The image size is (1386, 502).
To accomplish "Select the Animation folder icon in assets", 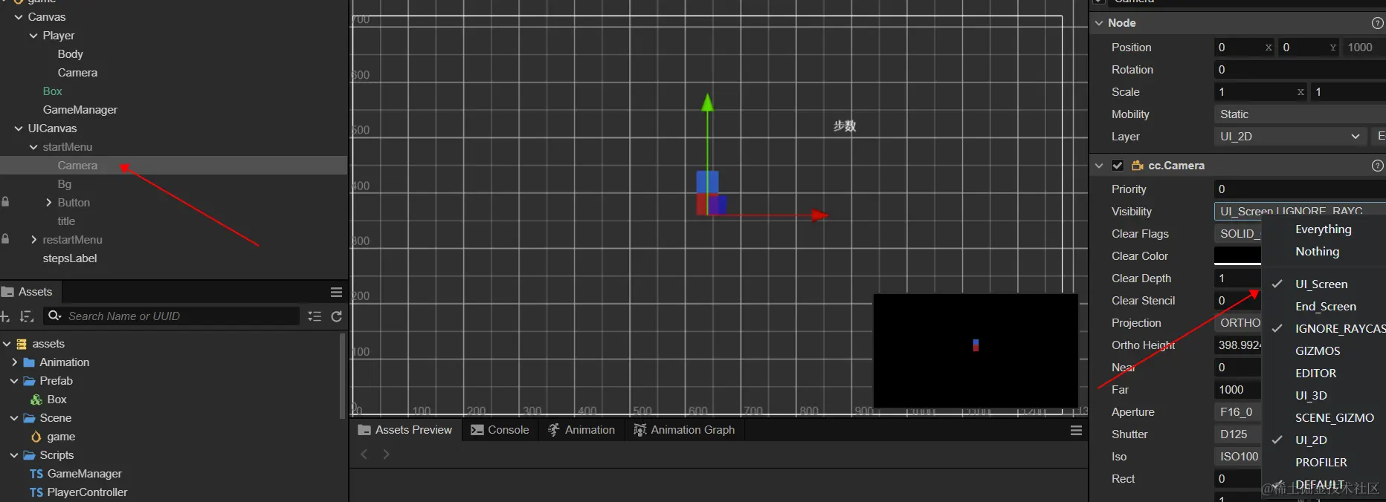I will tap(30, 362).
